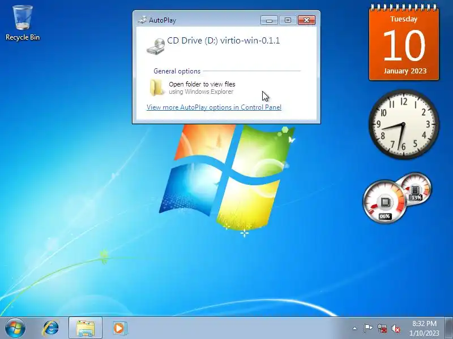Viewport: 453px width, 339px height.
Task: Open Action Center flag icon in the tray
Action: point(368,328)
